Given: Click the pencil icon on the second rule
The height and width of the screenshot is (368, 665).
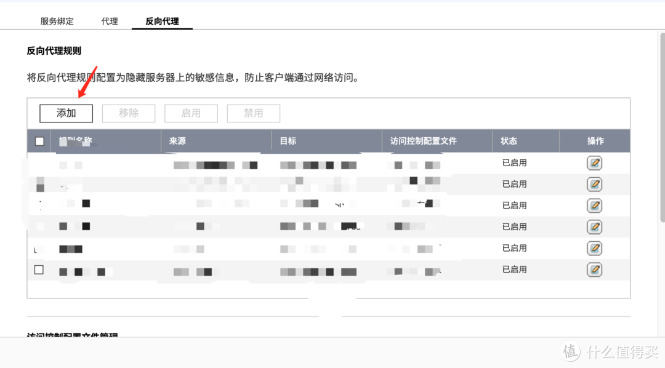Looking at the screenshot, I should 594,184.
